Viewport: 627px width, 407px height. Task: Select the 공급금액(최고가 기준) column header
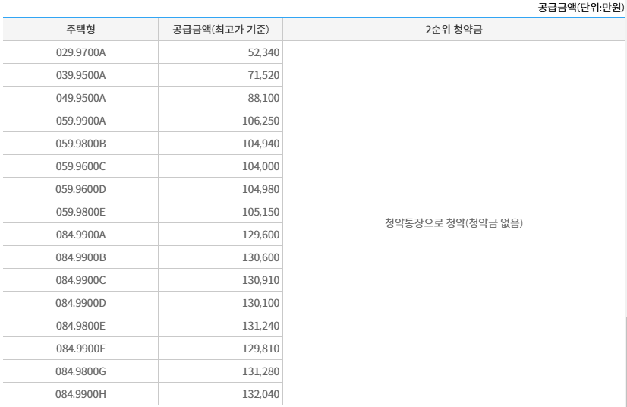pyautogui.click(x=221, y=29)
